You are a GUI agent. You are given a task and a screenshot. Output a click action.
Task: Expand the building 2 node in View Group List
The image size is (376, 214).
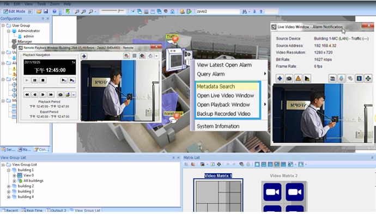click(9, 186)
